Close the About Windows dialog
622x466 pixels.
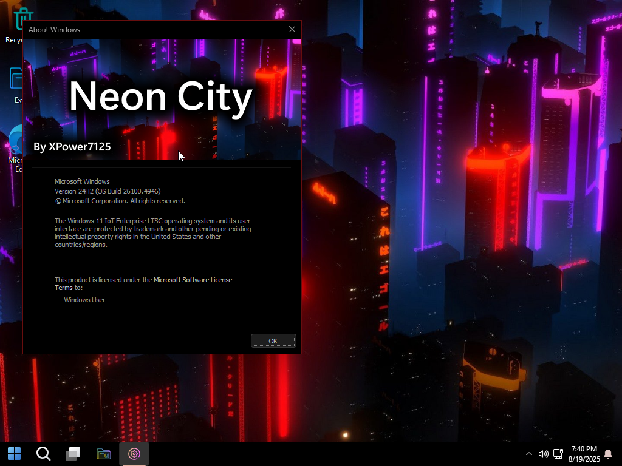pos(292,29)
